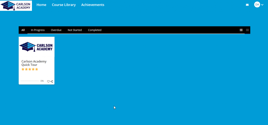This screenshot has width=268, height=125.
Task: Expand the user account dropdown arrow
Action: (x=262, y=5)
